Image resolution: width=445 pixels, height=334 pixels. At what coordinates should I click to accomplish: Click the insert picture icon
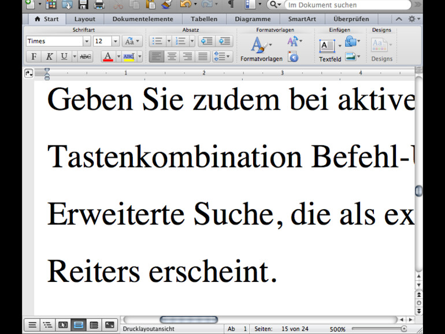[x=352, y=57]
